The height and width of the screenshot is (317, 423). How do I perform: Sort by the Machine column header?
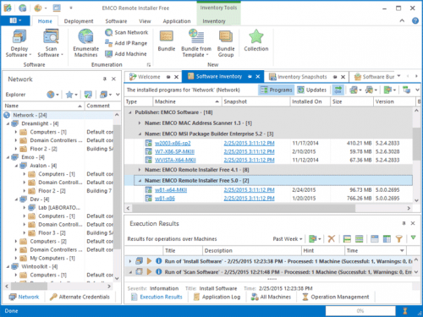[187, 101]
